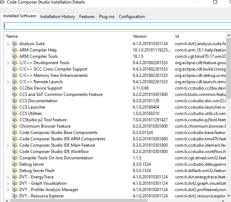Switch to the Plug-ins tab
This screenshot has height=202, width=231.
[107, 17]
